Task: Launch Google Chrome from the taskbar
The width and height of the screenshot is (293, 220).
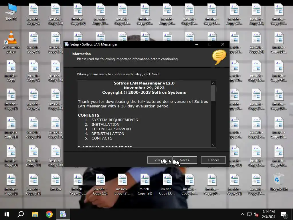Action: coord(49,214)
